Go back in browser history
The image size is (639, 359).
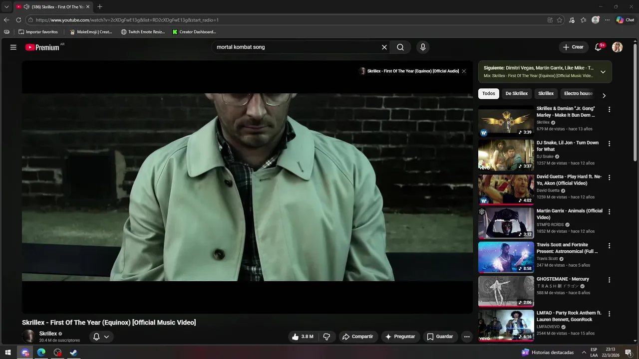click(6, 20)
